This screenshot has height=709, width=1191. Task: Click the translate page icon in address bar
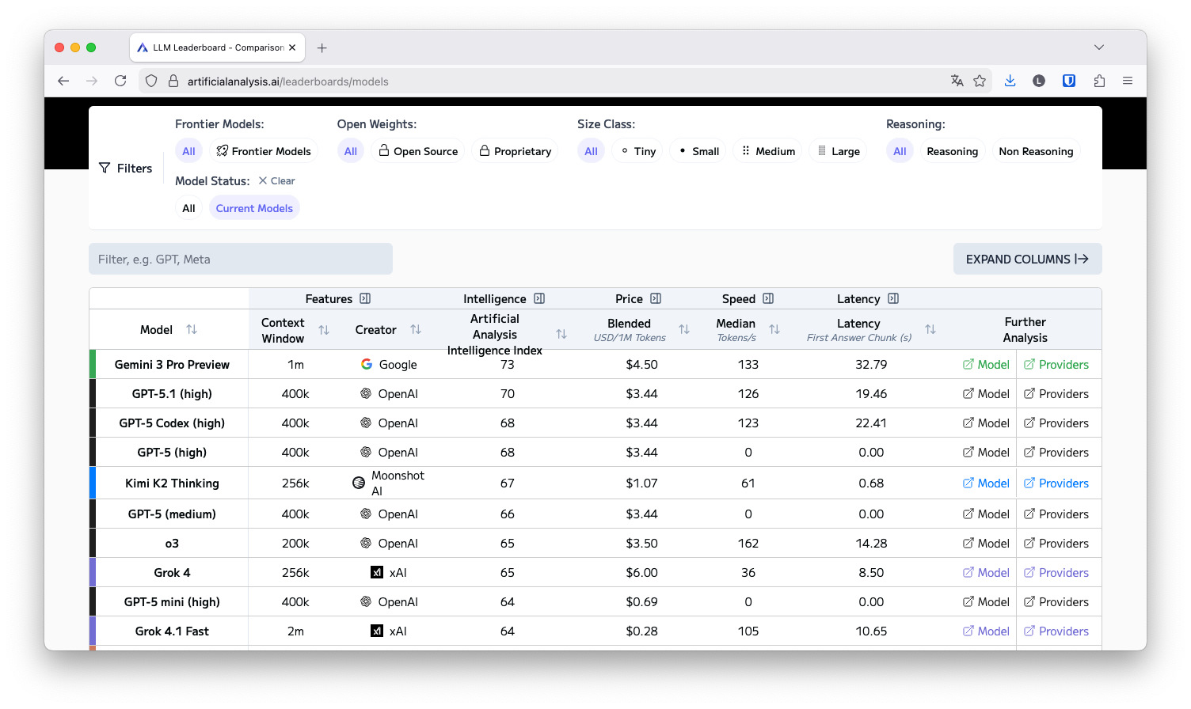957,81
